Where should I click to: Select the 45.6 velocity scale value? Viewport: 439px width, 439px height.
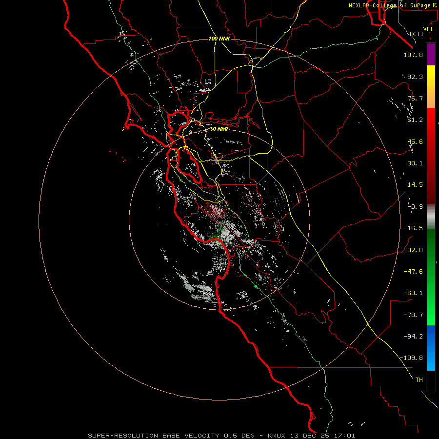pyautogui.click(x=415, y=141)
